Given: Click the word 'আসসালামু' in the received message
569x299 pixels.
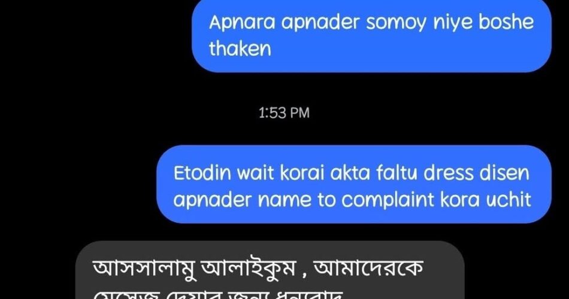Looking at the screenshot, I should tap(145, 269).
